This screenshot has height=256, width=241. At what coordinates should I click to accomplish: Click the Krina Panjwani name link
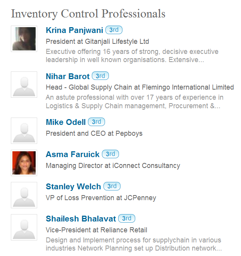click(74, 30)
